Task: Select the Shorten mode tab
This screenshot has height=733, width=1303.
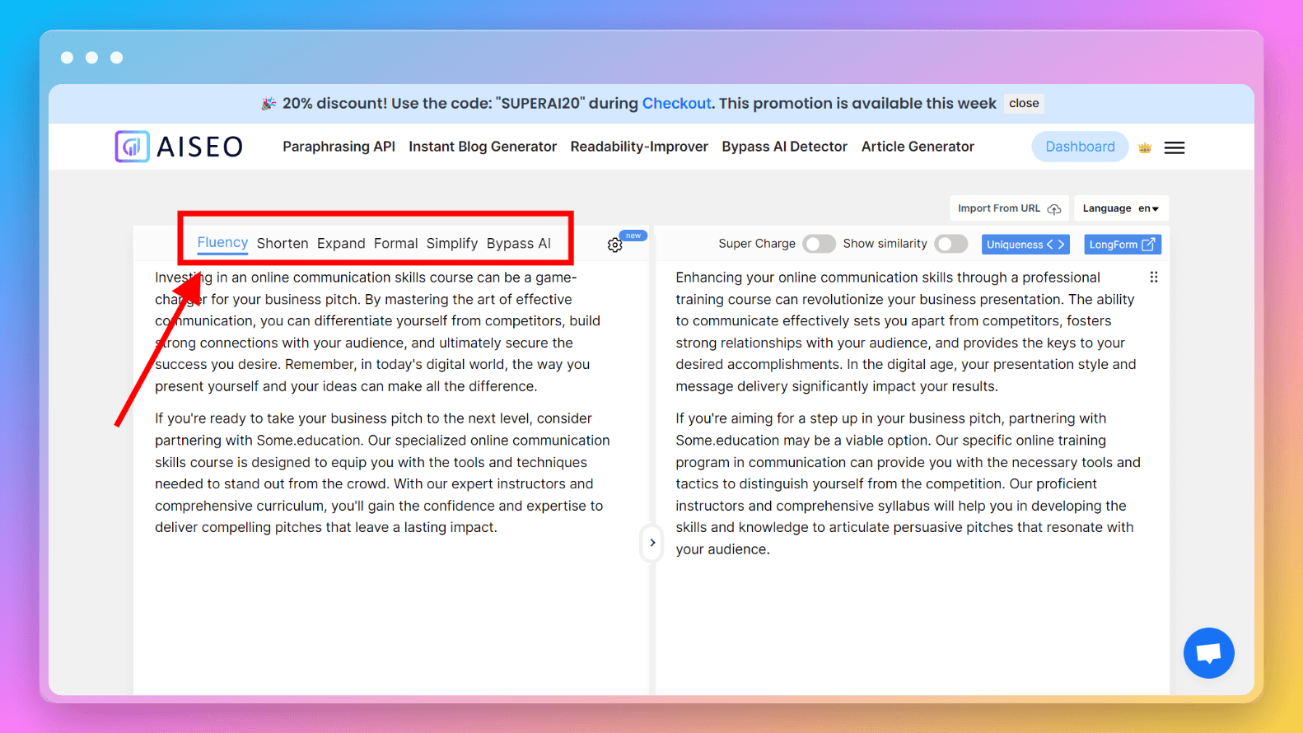Action: (x=283, y=244)
